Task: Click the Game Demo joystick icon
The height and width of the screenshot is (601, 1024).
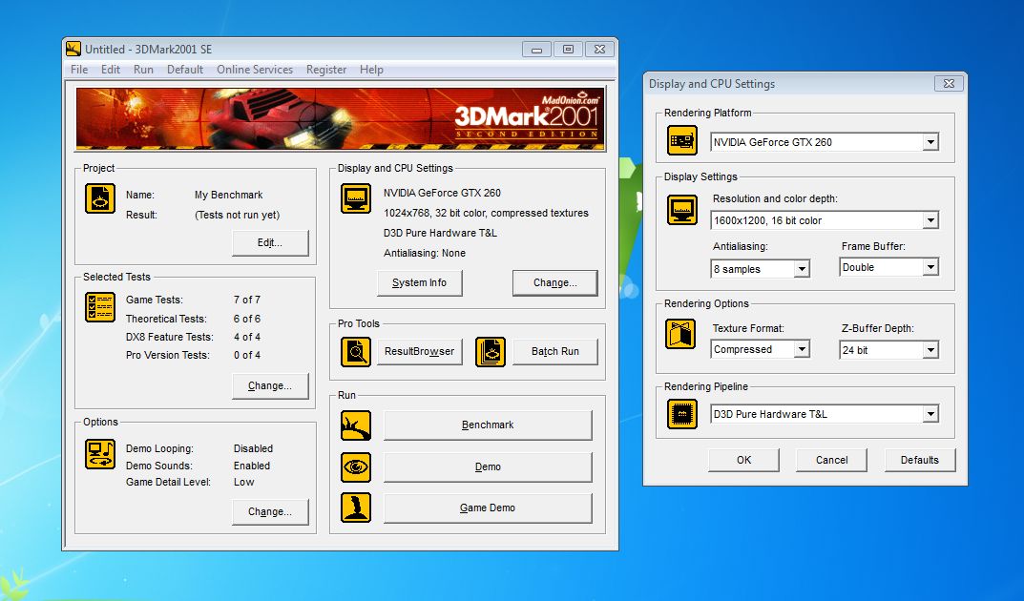Action: 356,508
